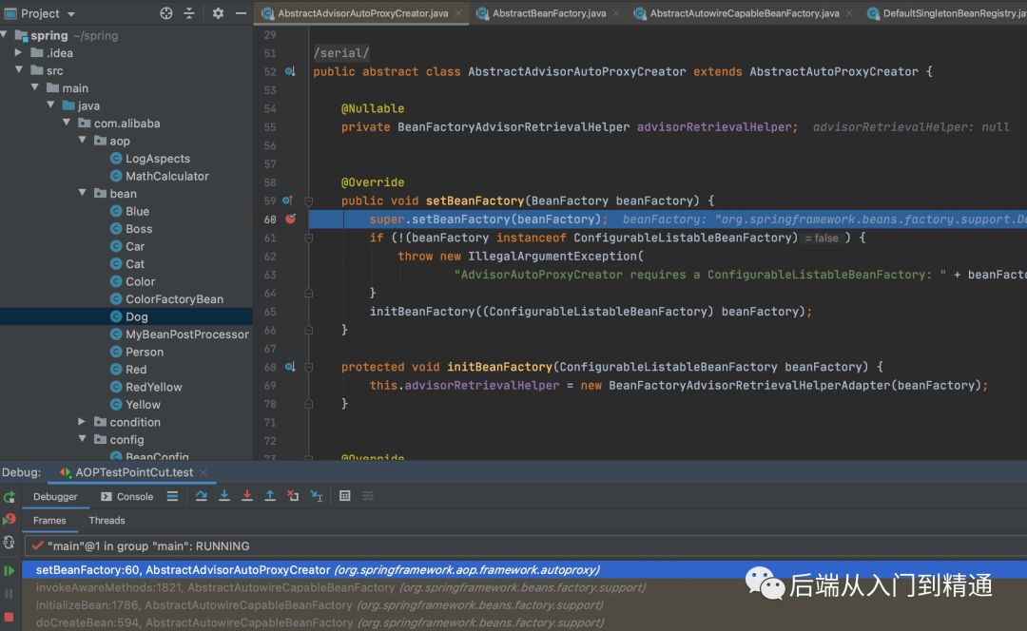Open the main thread selector dropdown

(x=524, y=545)
